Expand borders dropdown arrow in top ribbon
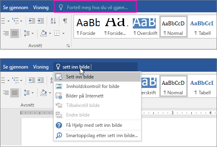 click(63, 33)
